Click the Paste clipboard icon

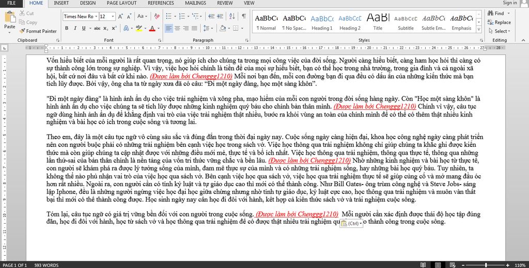pos(10,17)
